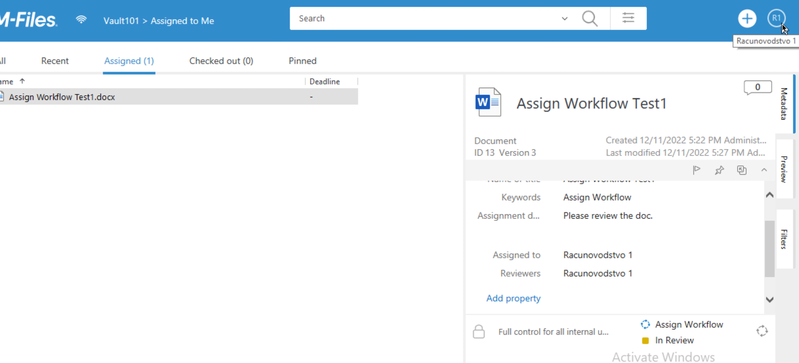This screenshot has width=799, height=363.
Task: Click Vault101 in the breadcrumb
Action: 121,21
